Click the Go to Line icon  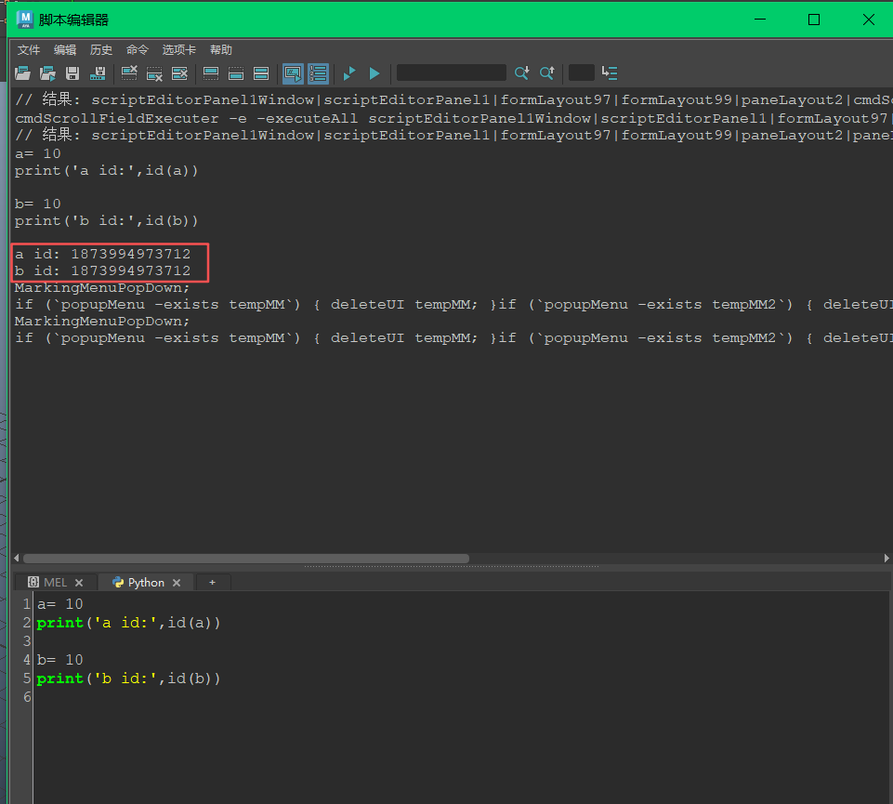[610, 72]
